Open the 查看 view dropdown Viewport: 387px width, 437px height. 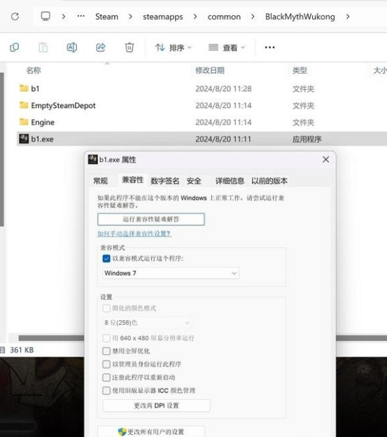pos(227,48)
